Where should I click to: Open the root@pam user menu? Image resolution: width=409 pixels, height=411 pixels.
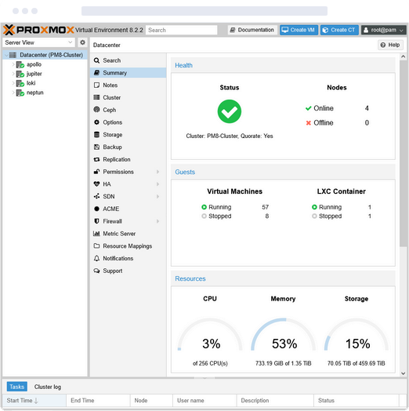coord(383,30)
